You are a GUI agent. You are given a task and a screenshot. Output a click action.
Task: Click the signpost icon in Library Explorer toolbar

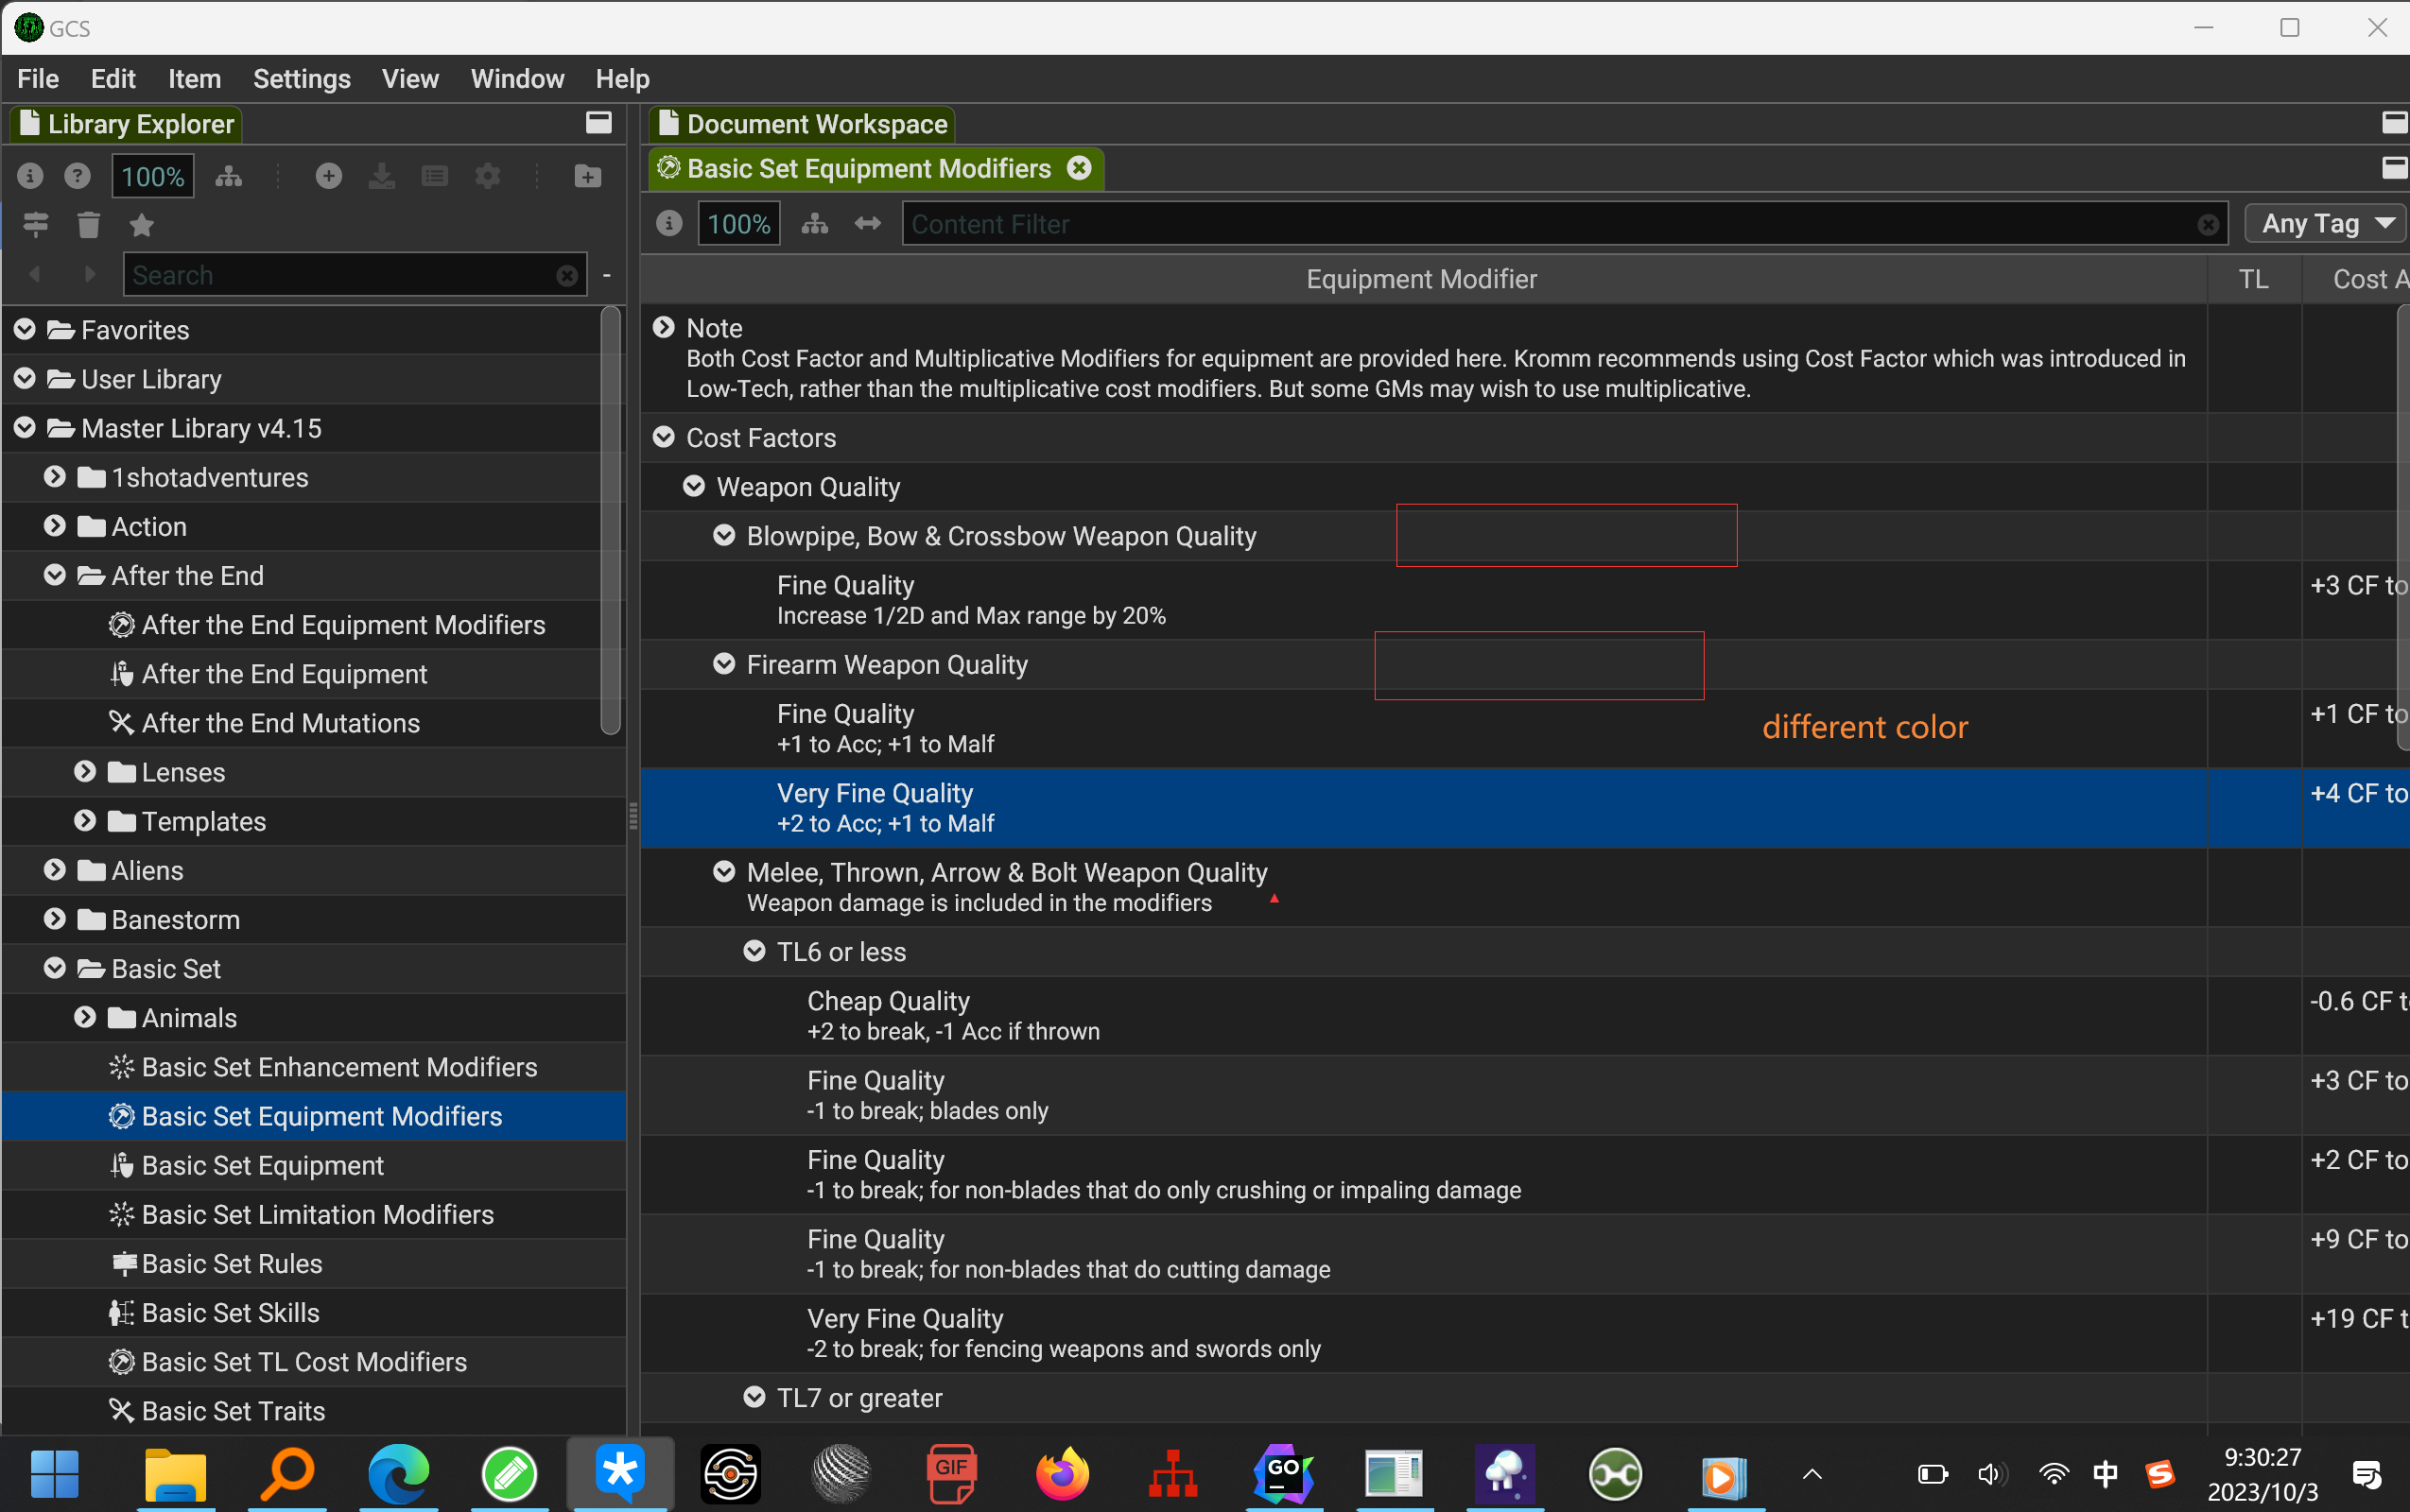click(x=36, y=226)
